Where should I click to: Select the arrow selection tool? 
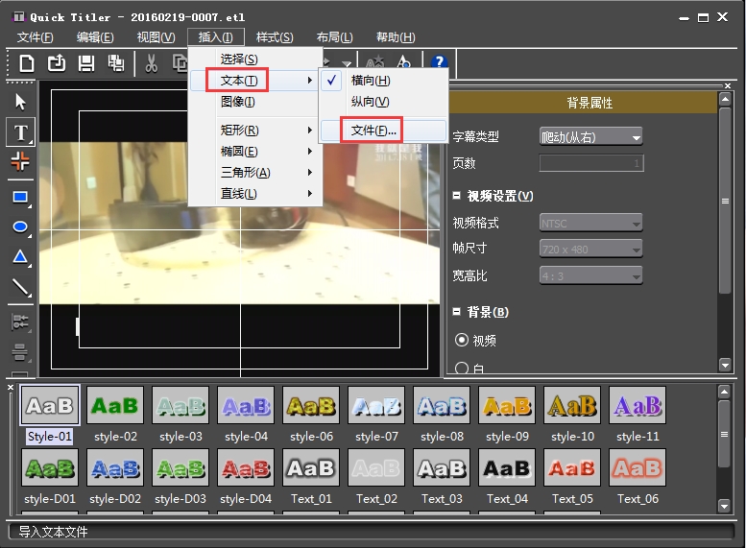[x=20, y=102]
